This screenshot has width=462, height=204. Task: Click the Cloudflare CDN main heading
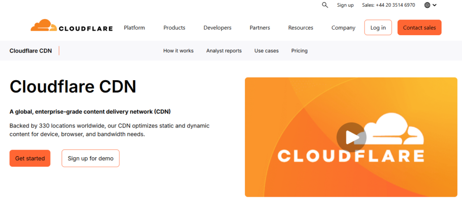click(x=73, y=86)
